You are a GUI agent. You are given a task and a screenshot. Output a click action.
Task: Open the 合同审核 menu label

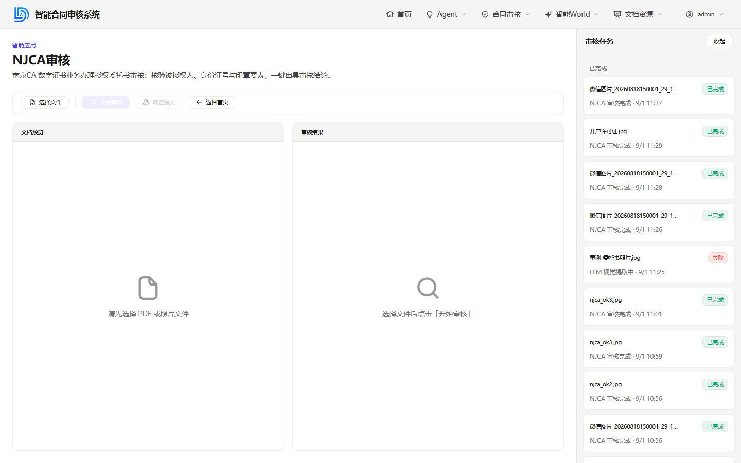point(506,14)
